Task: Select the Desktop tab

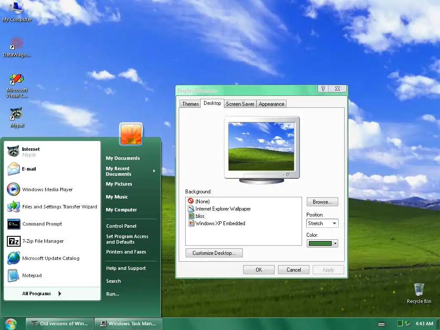Action: click(212, 103)
